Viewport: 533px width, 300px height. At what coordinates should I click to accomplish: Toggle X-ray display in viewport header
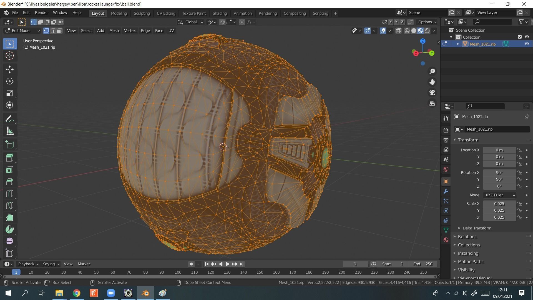pyautogui.click(x=398, y=31)
